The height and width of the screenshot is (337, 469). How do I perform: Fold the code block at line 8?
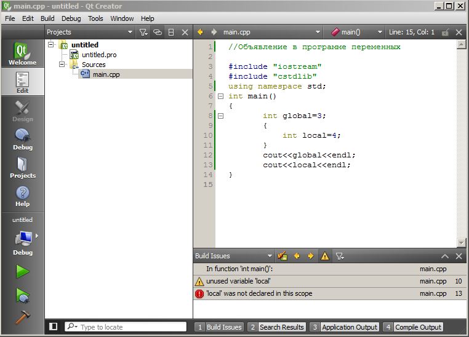pos(220,116)
